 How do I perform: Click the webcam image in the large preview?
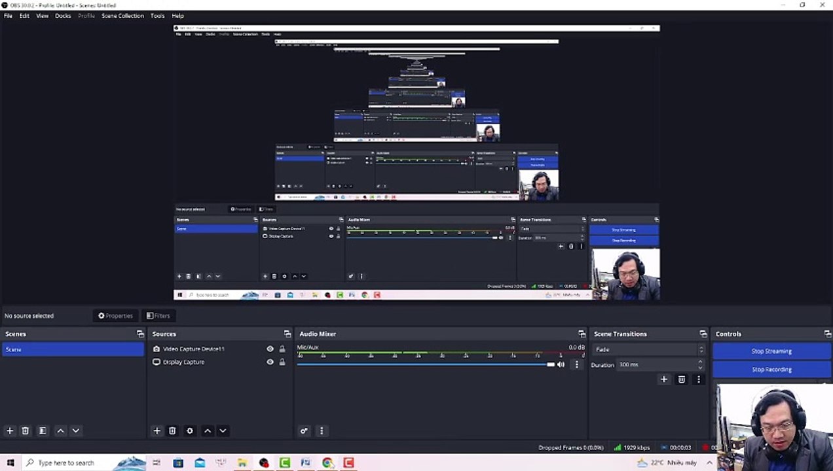click(x=625, y=274)
